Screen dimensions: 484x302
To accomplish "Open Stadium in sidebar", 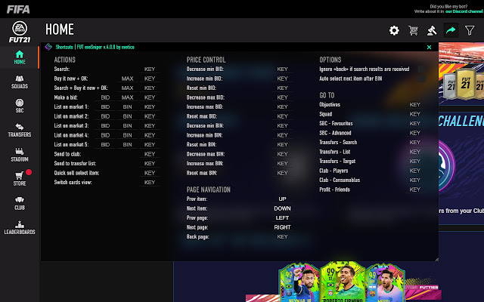I will [x=20, y=155].
